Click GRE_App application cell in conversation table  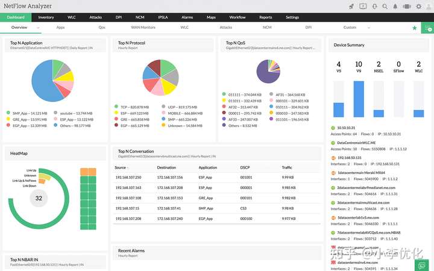pos(206,198)
